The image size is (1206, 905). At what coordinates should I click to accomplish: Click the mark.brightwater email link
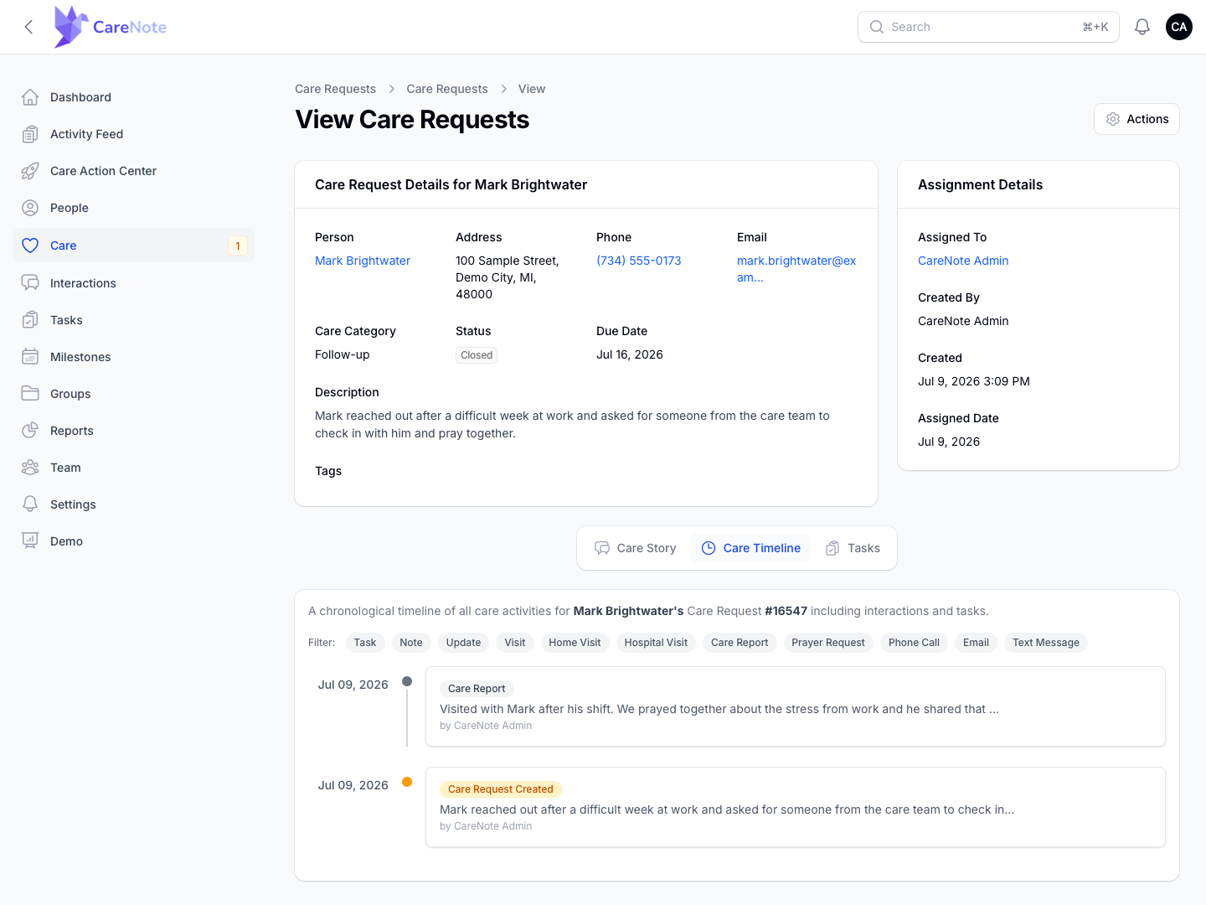(x=796, y=269)
